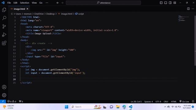The width and height of the screenshot is (196, 110).
Task: Open the script breadcrumb symbol dropdown
Action: click(x=80, y=14)
